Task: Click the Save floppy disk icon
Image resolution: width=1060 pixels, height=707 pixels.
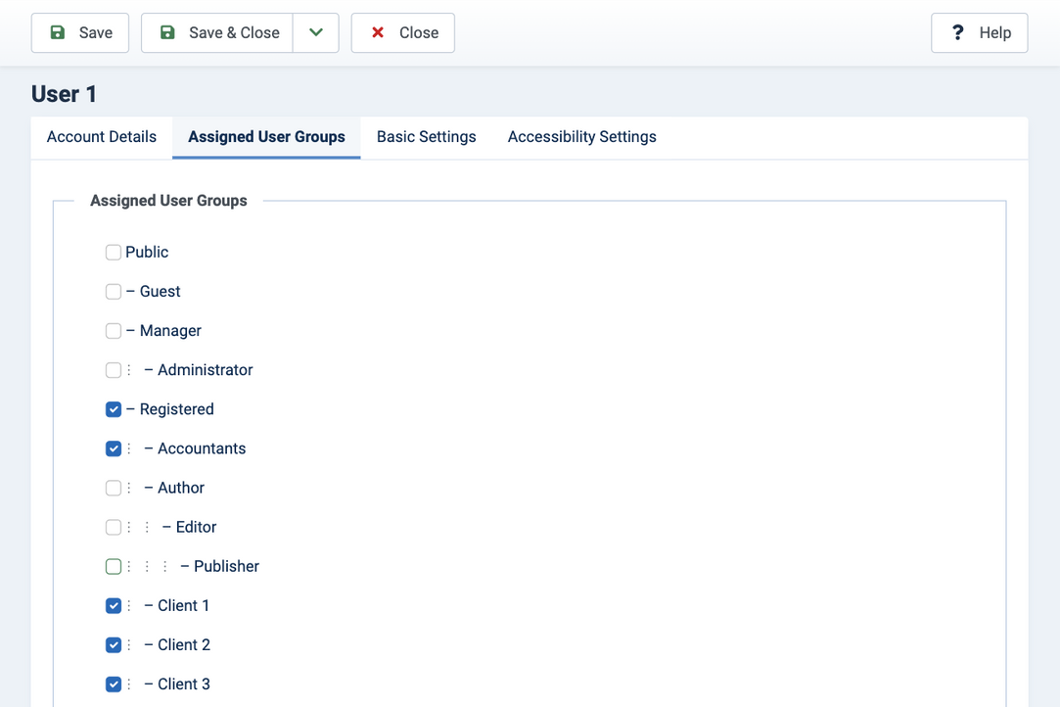Action: (x=58, y=32)
